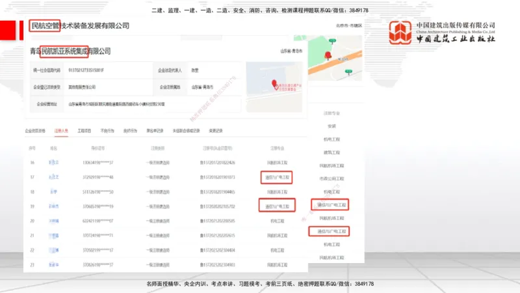
Task: Click the 序号 column header
Action: pyautogui.click(x=32, y=148)
